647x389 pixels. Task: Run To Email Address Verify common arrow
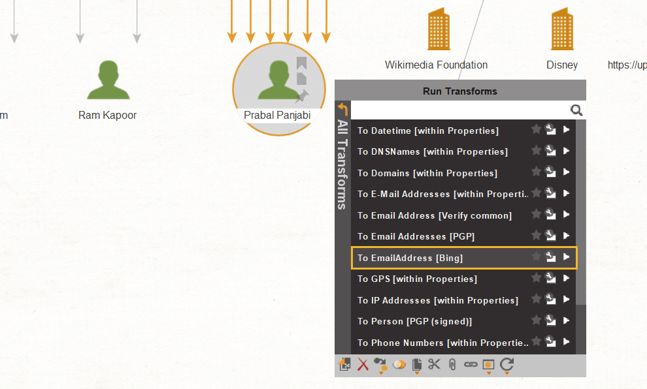[x=567, y=215]
